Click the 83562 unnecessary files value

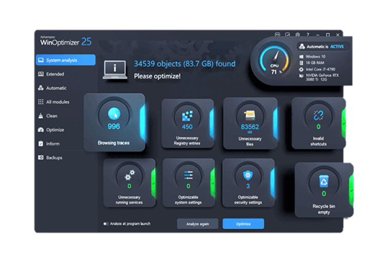pyautogui.click(x=250, y=127)
